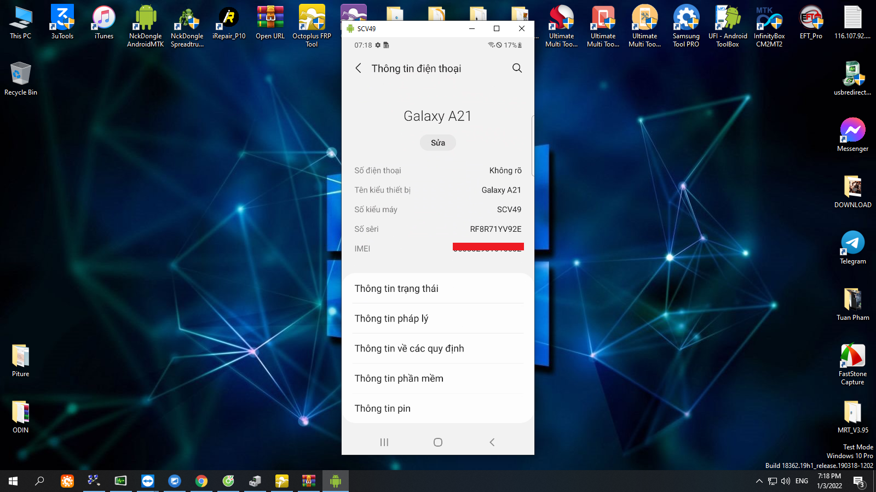Launch FastStone Capture

(x=852, y=364)
